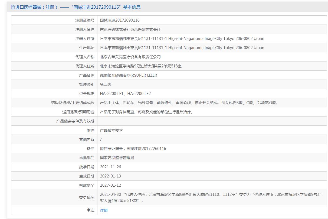The height and width of the screenshot is (219, 328).
Task: Click the management category value 第二类
Action: coord(106,84)
